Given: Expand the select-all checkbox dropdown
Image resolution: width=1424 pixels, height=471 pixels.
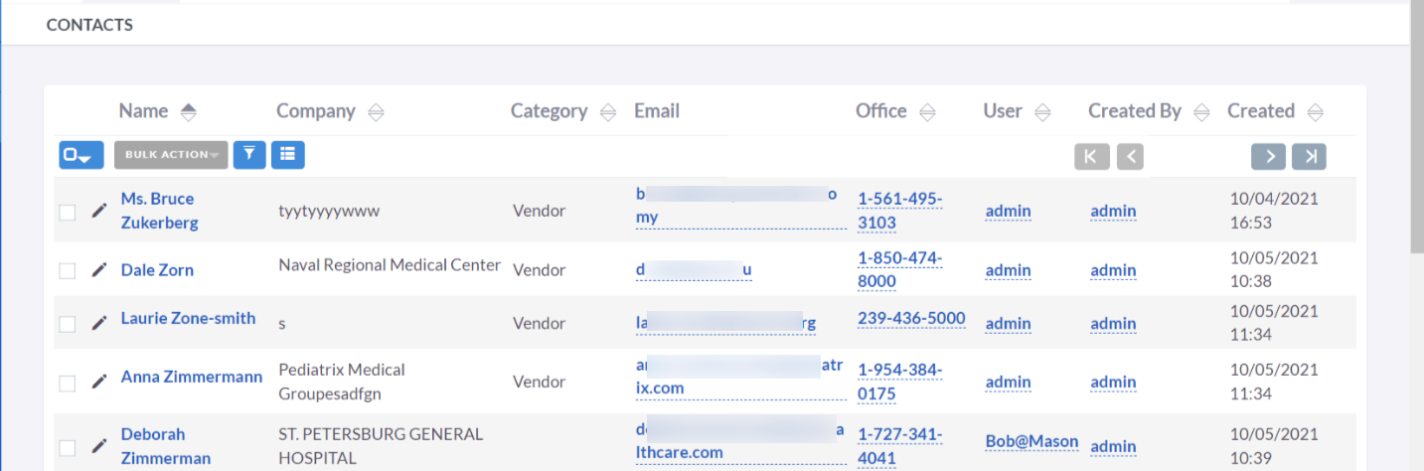Looking at the screenshot, I should (x=80, y=155).
